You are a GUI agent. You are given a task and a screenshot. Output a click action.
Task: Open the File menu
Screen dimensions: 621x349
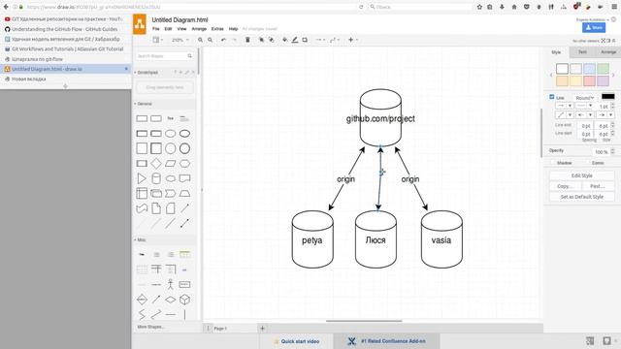[156, 29]
